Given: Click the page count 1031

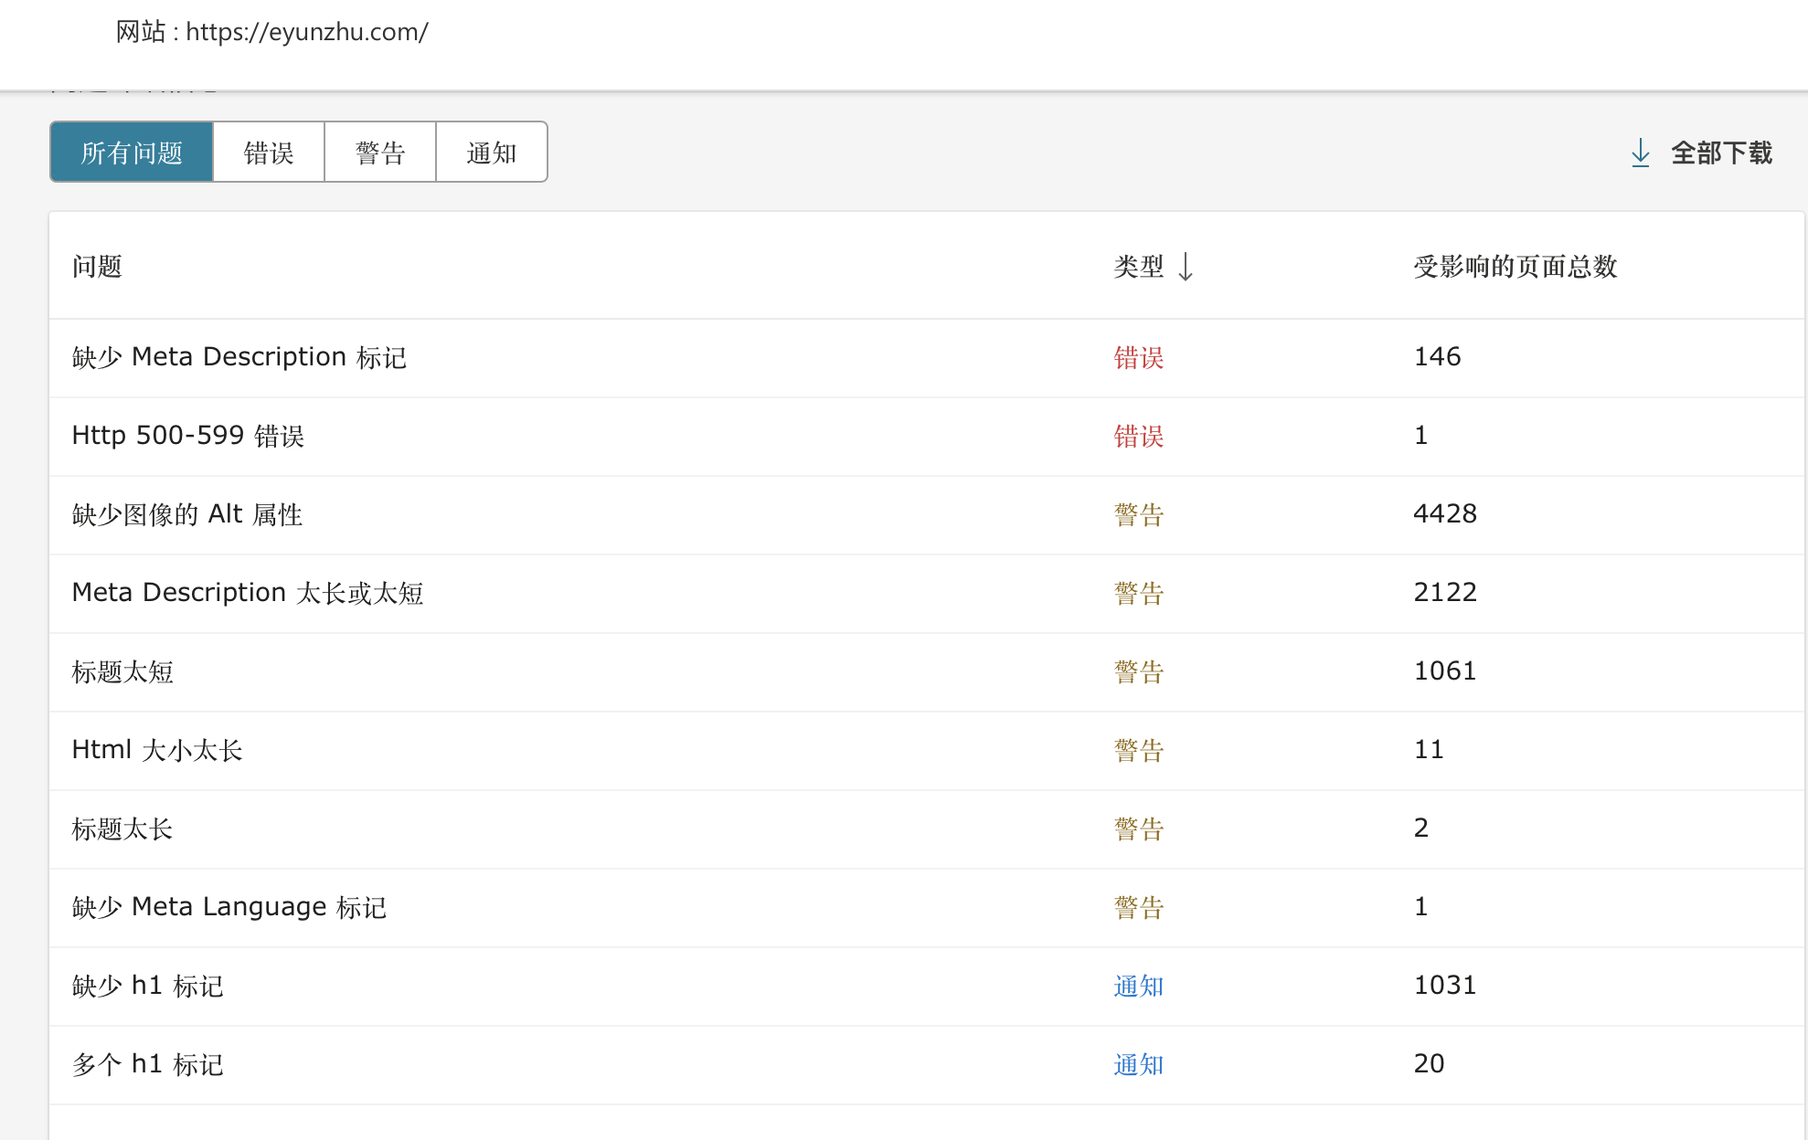Looking at the screenshot, I should (x=1445, y=985).
